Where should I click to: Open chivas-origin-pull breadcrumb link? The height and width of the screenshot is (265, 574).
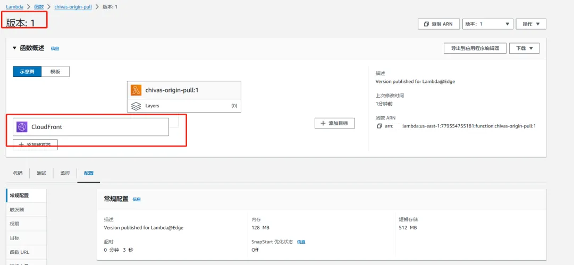click(73, 7)
